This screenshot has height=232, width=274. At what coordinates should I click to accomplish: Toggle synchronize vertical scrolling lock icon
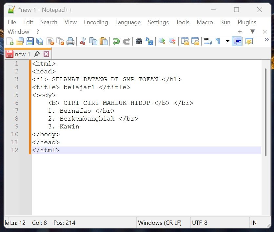[185, 41]
